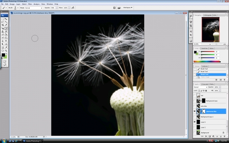229x143 pixels.
Task: Select the Zoom tool
Action: [x=6, y=51]
